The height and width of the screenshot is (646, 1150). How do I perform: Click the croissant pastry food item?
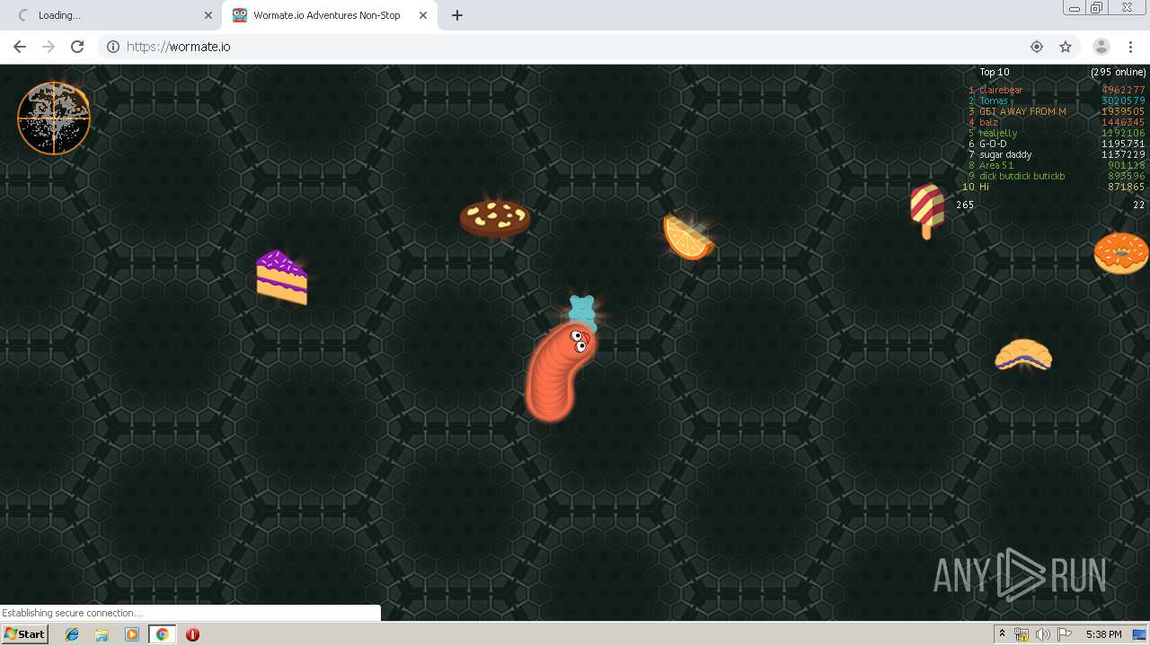1023,354
